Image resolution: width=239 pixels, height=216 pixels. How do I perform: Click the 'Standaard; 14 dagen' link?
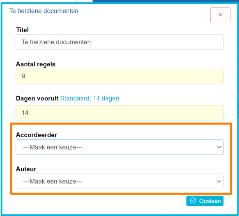pyautogui.click(x=90, y=98)
